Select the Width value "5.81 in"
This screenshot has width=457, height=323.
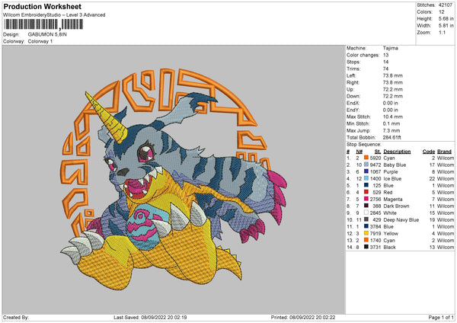coord(446,26)
